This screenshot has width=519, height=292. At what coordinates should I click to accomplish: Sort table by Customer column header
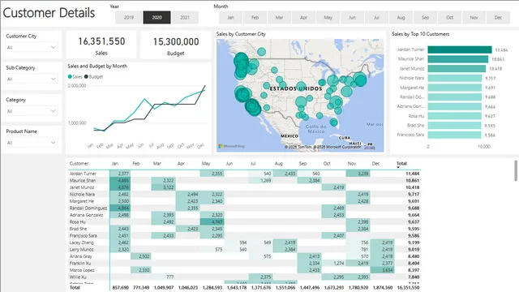tap(79, 163)
